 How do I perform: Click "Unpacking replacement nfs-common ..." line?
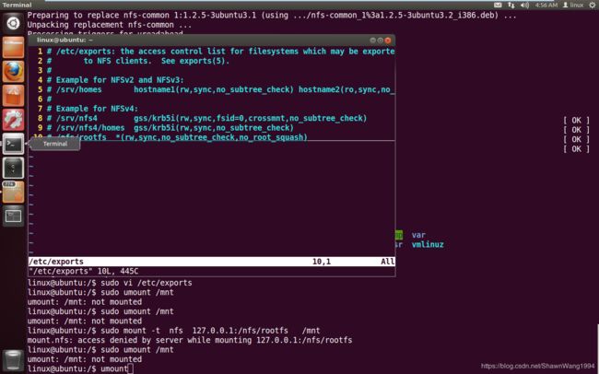(x=110, y=25)
